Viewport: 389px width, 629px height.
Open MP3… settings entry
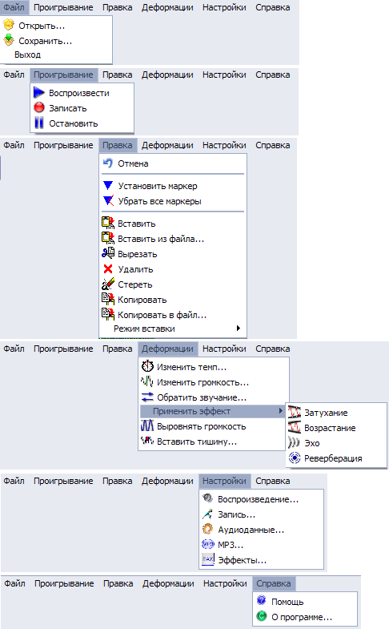(231, 545)
